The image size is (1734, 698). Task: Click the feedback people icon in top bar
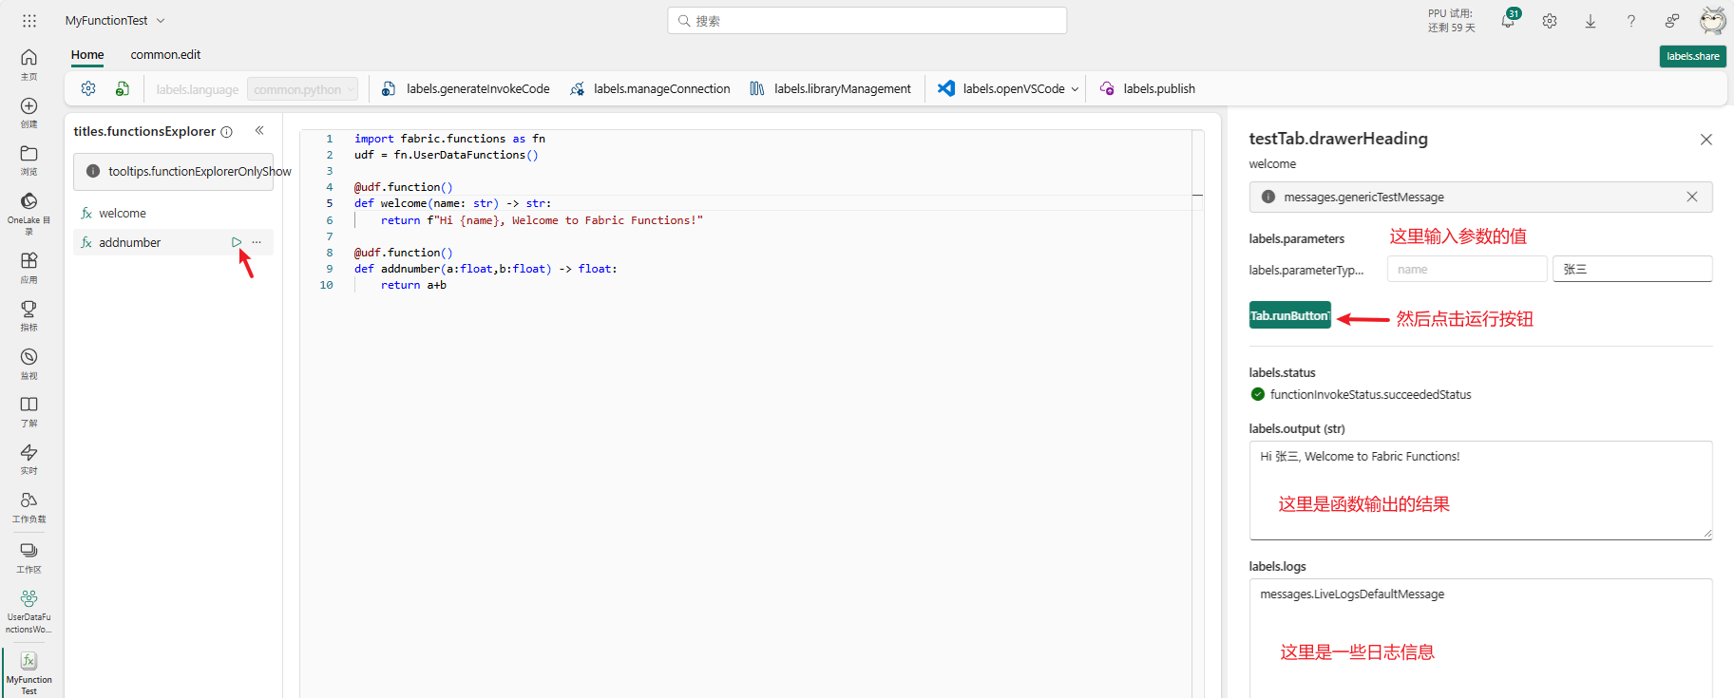1672,21
